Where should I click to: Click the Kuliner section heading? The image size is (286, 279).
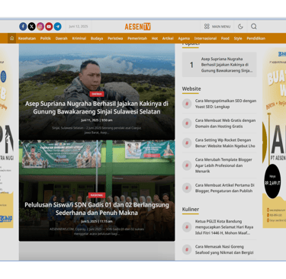click(191, 209)
